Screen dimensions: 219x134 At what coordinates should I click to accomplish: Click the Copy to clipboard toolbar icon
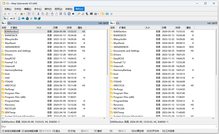(43, 14)
